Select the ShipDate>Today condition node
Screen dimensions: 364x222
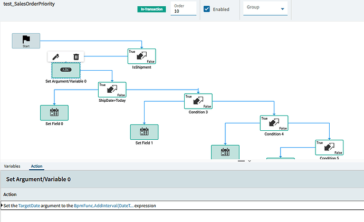[112, 90]
